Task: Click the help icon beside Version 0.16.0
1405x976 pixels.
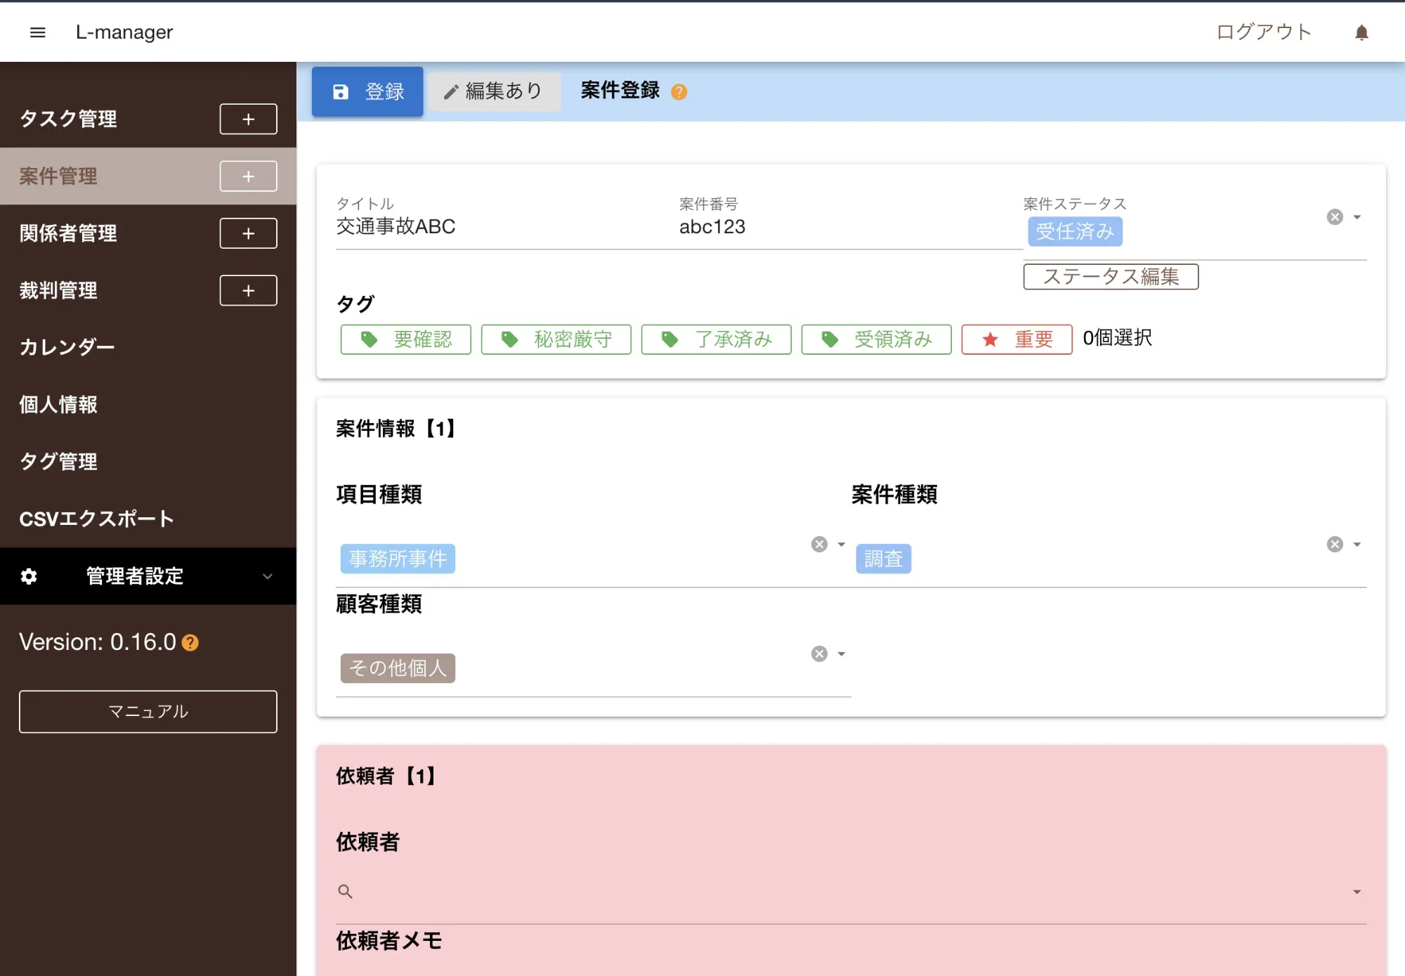Action: click(x=188, y=642)
